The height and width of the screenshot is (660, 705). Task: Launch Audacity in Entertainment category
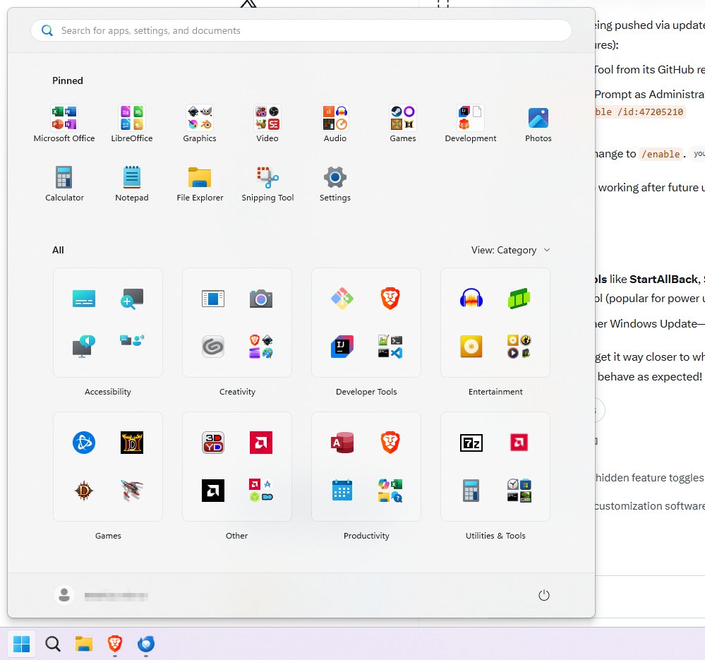click(x=471, y=299)
